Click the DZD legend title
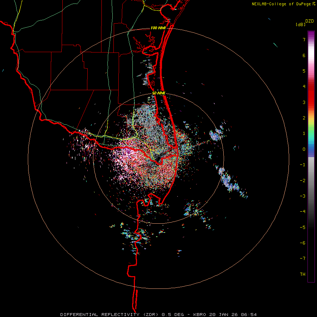The width and height of the screenshot is (317, 317). point(310,21)
